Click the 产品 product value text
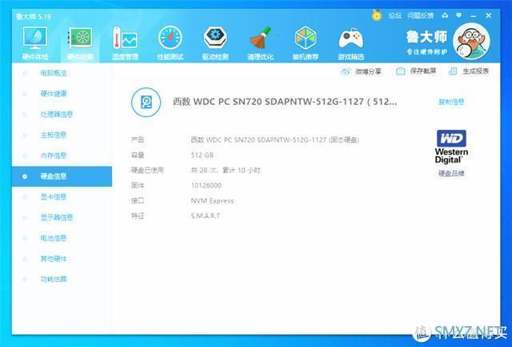Image resolution: width=512 pixels, height=347 pixels. [275, 140]
